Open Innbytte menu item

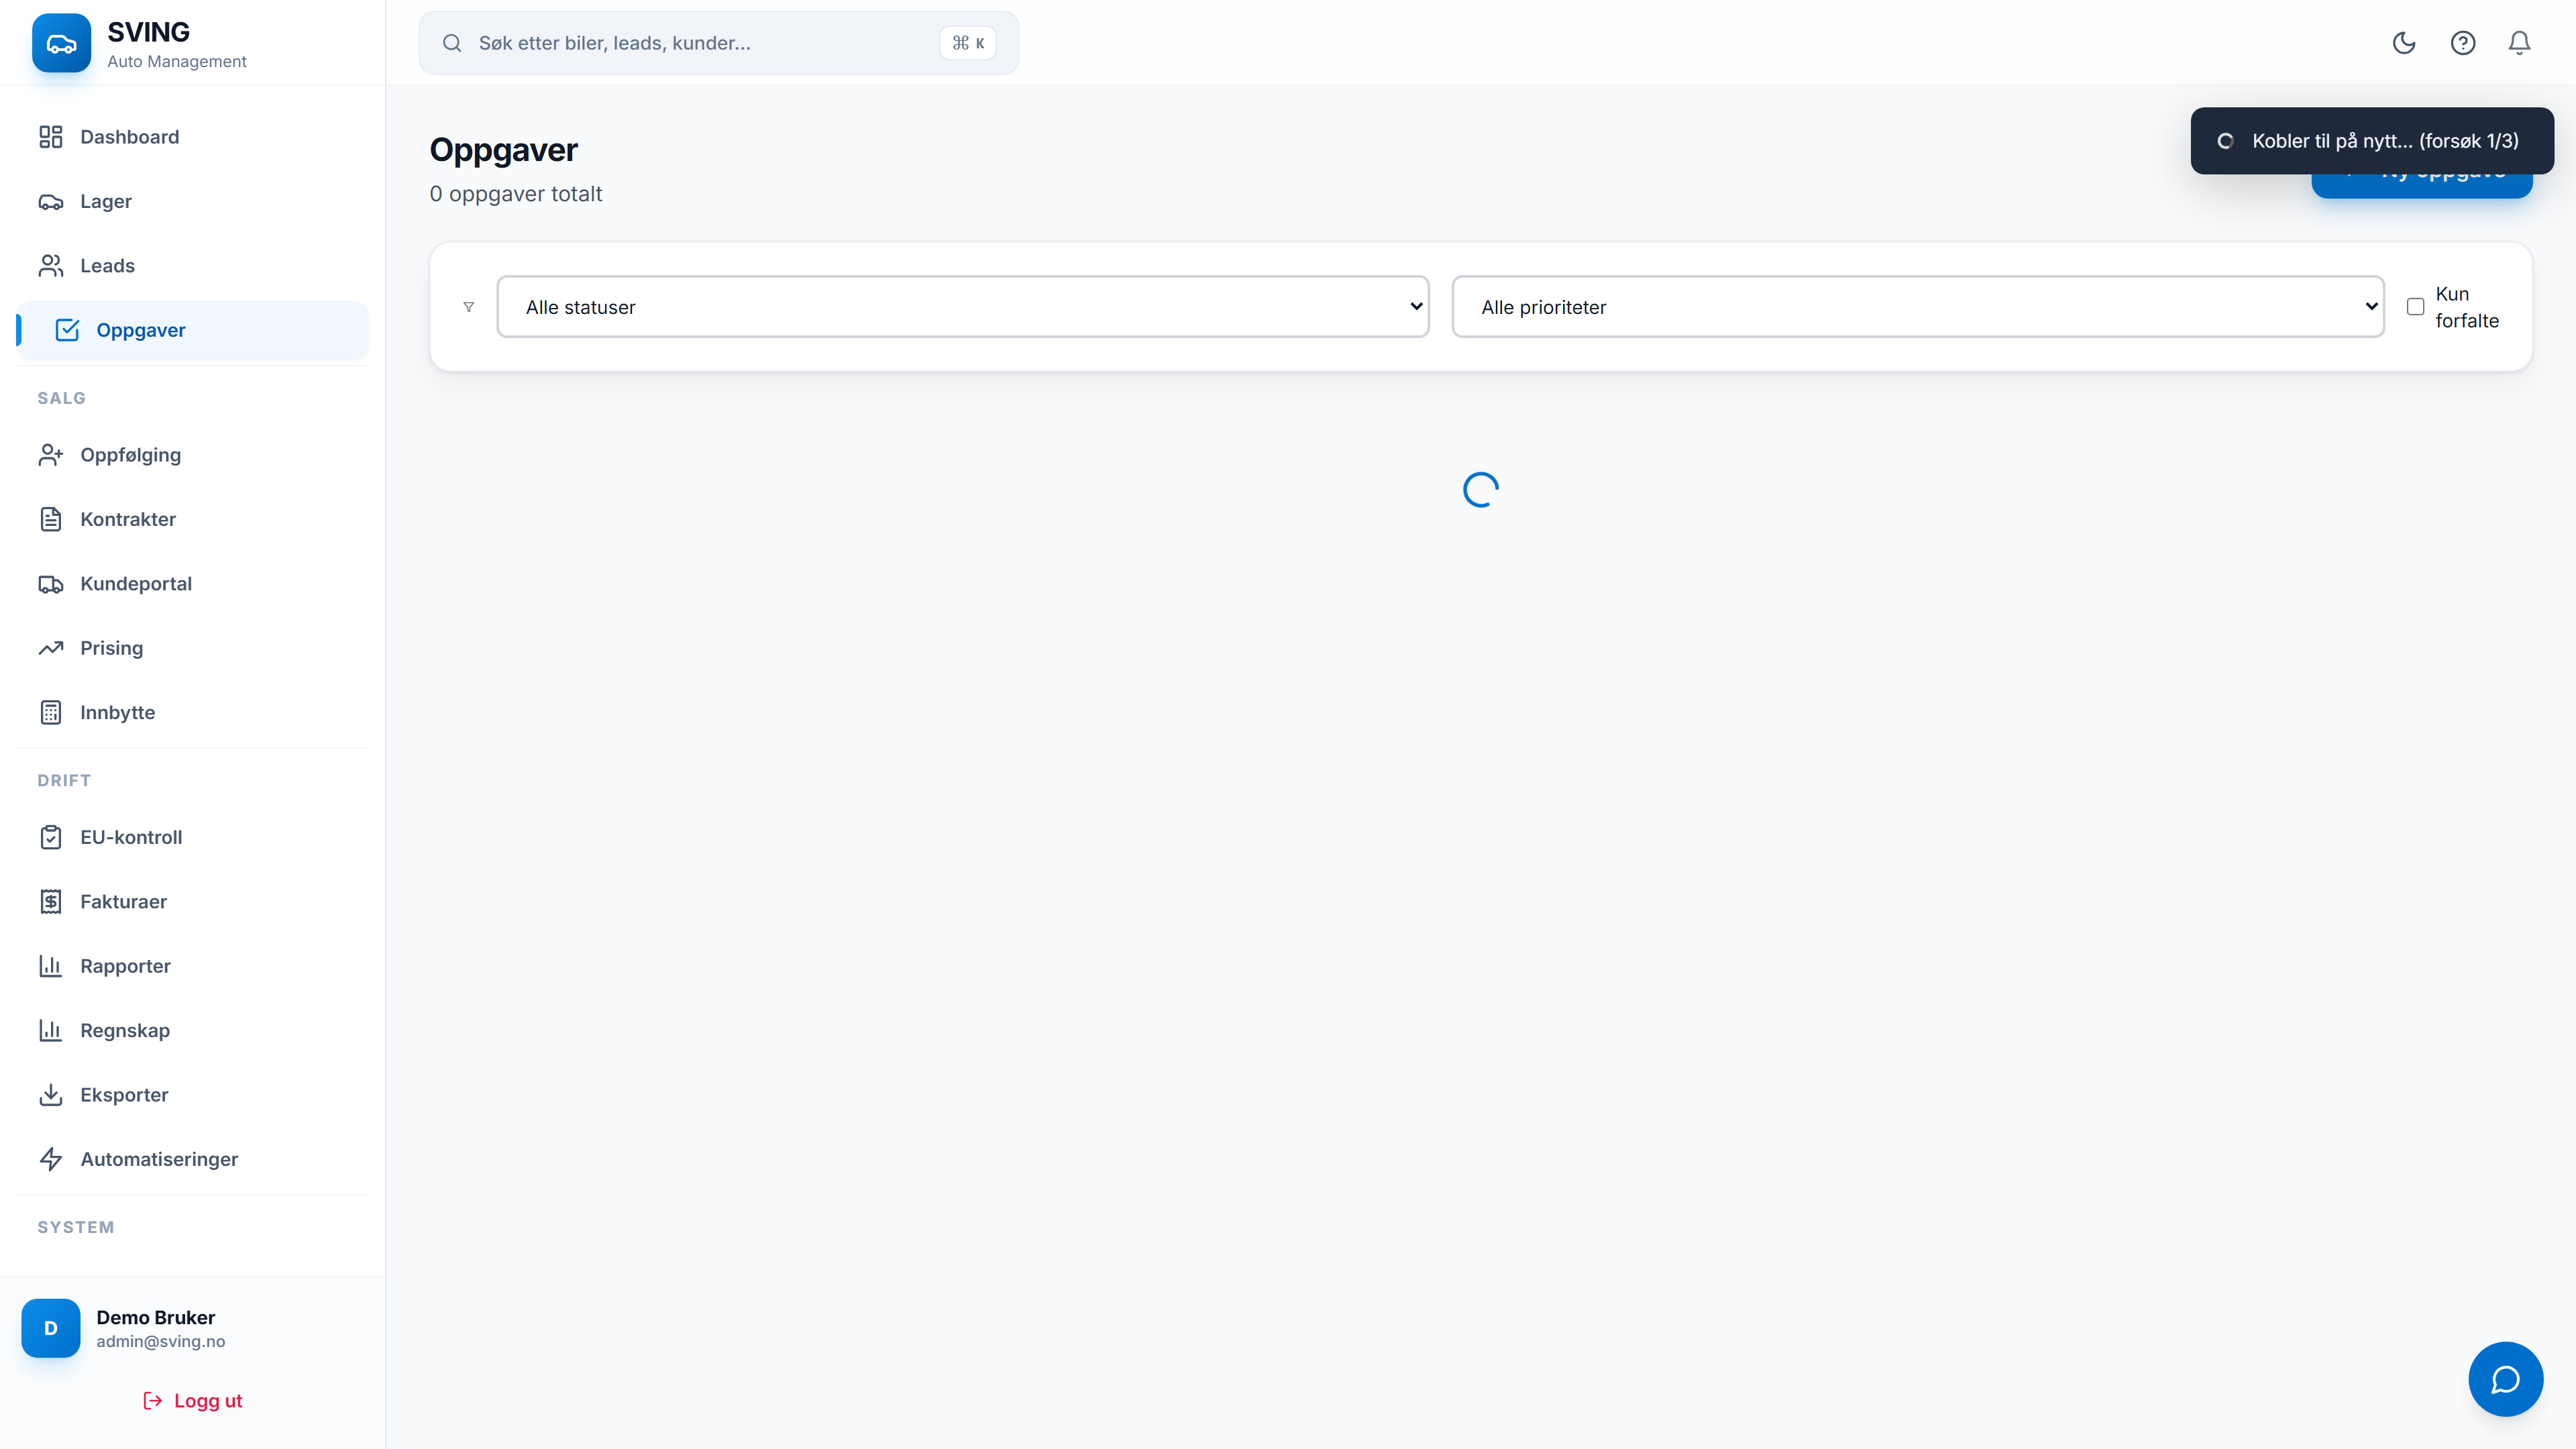pyautogui.click(x=192, y=713)
